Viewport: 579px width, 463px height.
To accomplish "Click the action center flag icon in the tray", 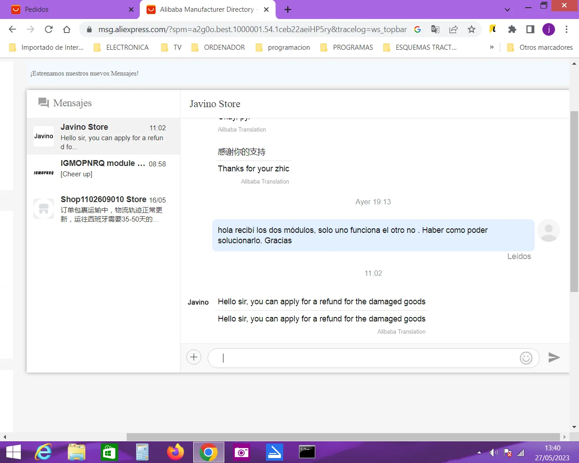I will pos(508,453).
